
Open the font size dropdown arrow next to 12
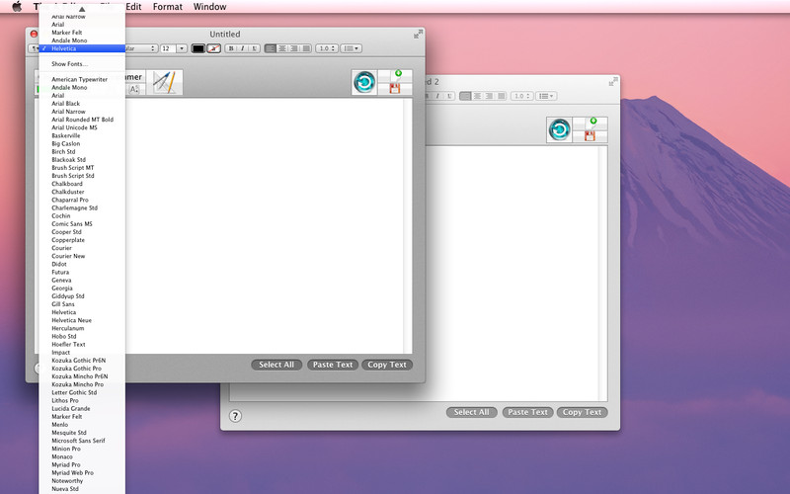pos(182,48)
